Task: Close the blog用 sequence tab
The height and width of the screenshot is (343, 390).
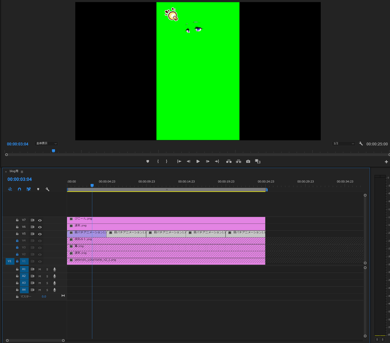Action: 6,172
